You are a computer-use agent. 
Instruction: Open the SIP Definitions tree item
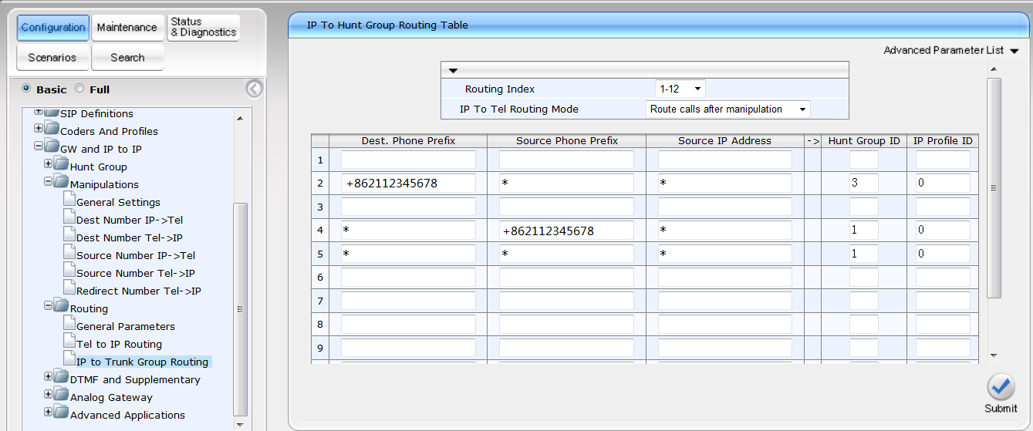click(x=96, y=113)
